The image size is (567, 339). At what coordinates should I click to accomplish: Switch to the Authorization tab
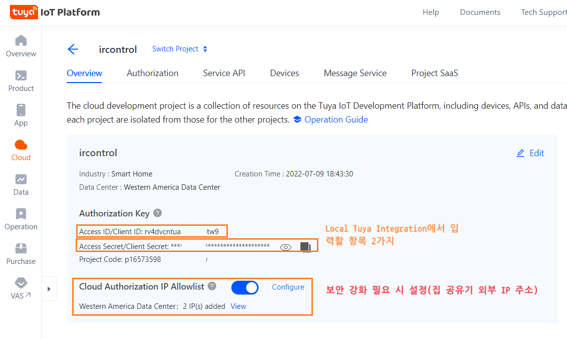pyautogui.click(x=153, y=73)
